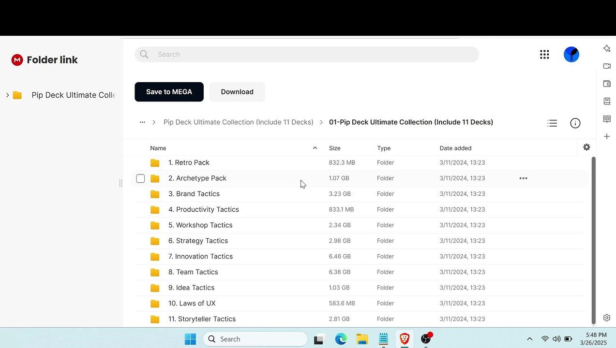Add a sidebar item with plus icon

tap(607, 137)
